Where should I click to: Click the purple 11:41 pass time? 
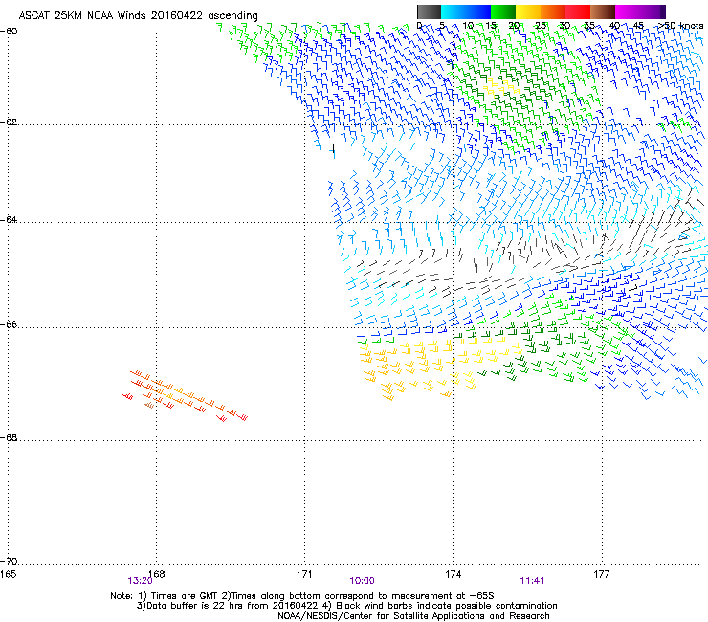click(x=532, y=581)
